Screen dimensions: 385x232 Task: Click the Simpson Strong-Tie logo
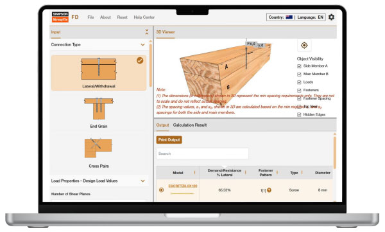60,17
